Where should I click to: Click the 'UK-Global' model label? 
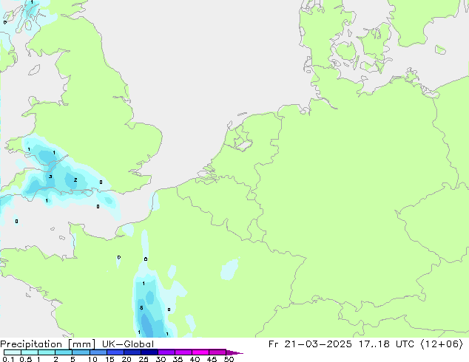[x=128, y=344]
